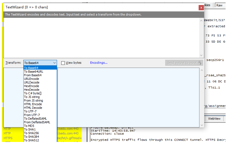Image resolution: width=227 pixels, height=145 pixels.
Task: Click the input text area
Action: coord(101,38)
